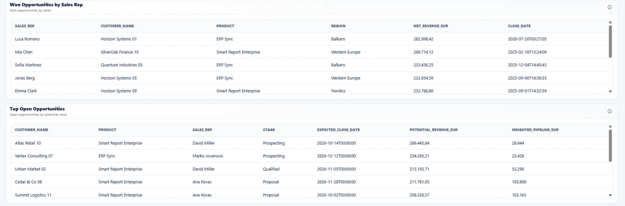Click customer Horizon Systems 09
Viewport: 625px width, 206px height.
(119, 91)
